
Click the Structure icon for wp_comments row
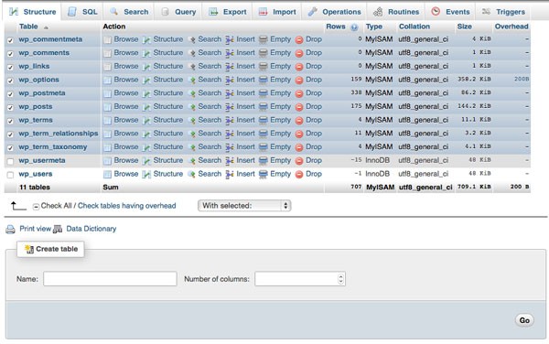pyautogui.click(x=146, y=53)
